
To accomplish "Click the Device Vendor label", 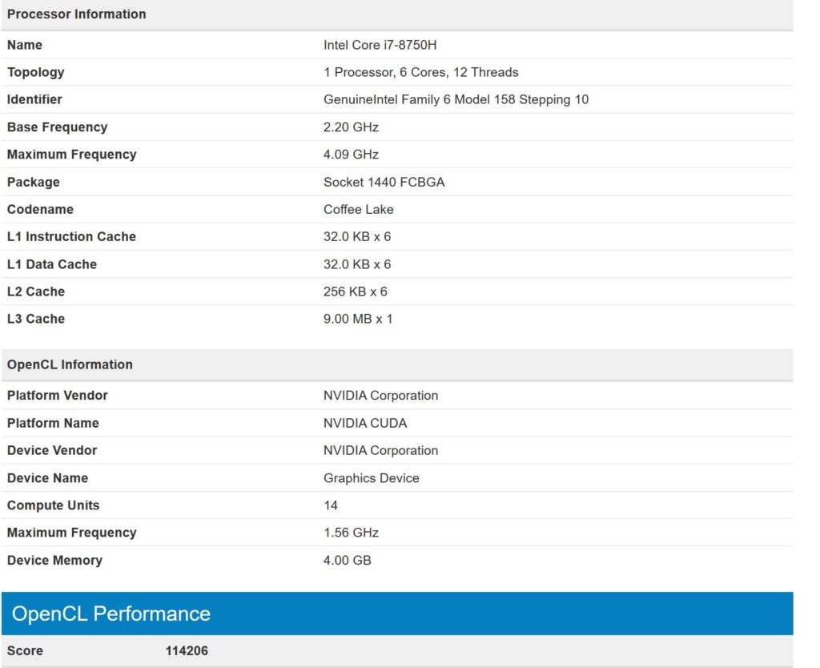I will pyautogui.click(x=52, y=450).
